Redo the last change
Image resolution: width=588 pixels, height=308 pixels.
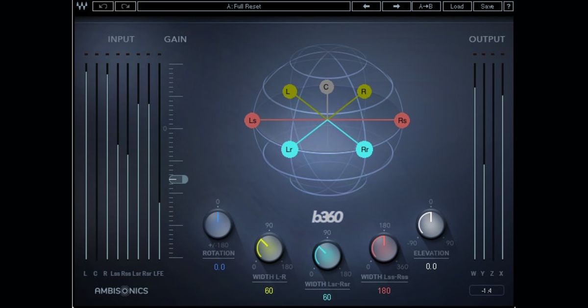126,6
